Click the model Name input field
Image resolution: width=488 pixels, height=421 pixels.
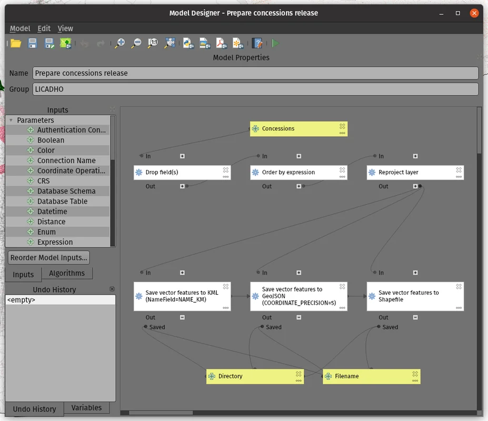255,73
